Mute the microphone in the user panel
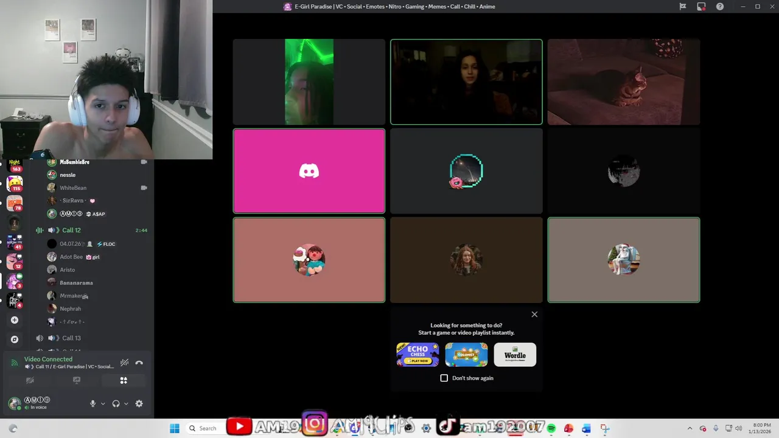Viewport: 779px width, 438px height. 93,403
